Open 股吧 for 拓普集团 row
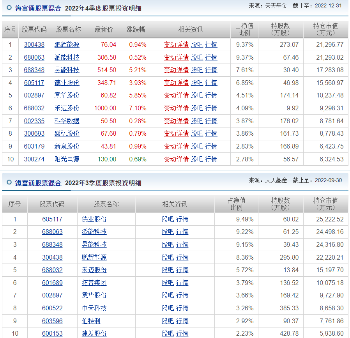Viewport: 350px width, 338px height. pos(168,283)
